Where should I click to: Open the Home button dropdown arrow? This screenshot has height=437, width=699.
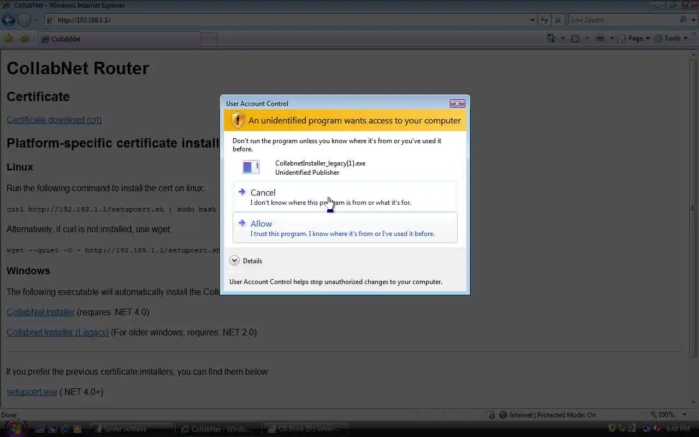tap(563, 38)
